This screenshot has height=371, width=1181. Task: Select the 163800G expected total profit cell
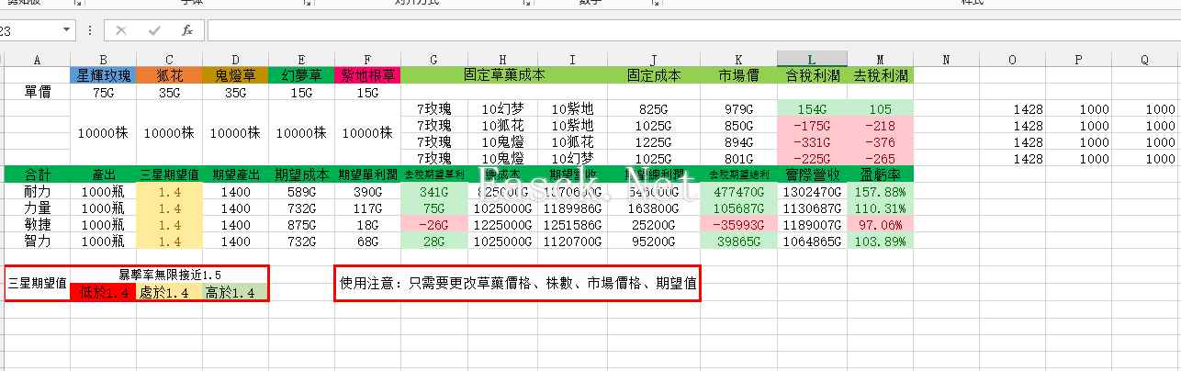(x=653, y=208)
